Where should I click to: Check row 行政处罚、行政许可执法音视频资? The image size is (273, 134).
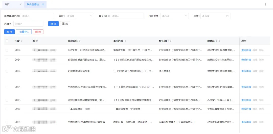pos(7,50)
